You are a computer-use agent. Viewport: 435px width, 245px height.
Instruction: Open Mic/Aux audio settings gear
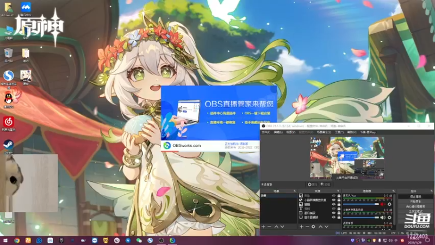389,204
